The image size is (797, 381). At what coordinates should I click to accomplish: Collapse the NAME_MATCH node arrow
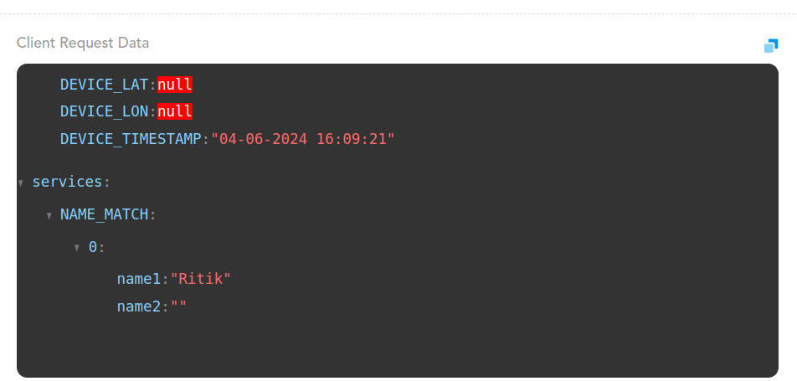pyautogui.click(x=49, y=216)
